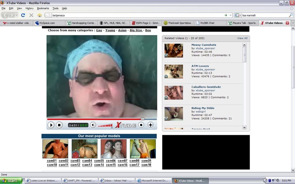
Task: Click the Big Size category link
Action: (x=136, y=30)
